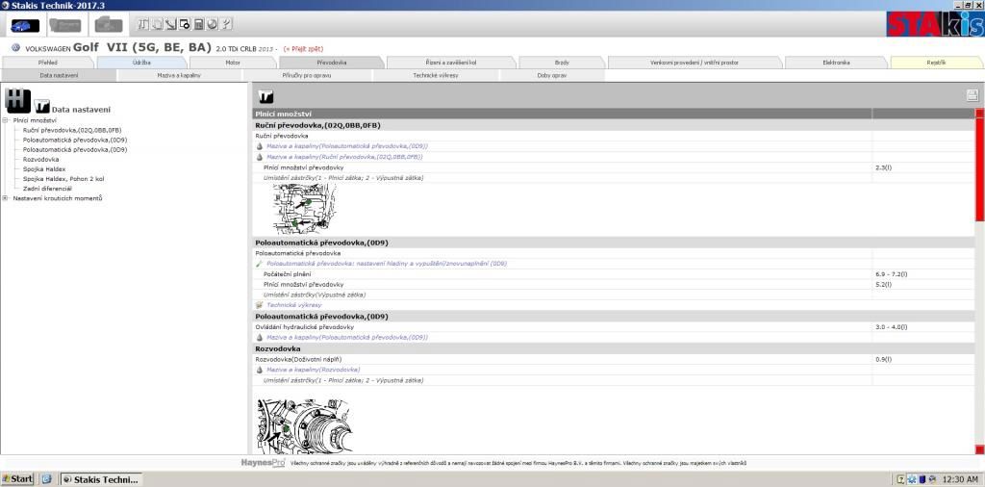Screen dimensions: 985x487
Task: Open the Technické výkresy link in content
Action: point(293,305)
